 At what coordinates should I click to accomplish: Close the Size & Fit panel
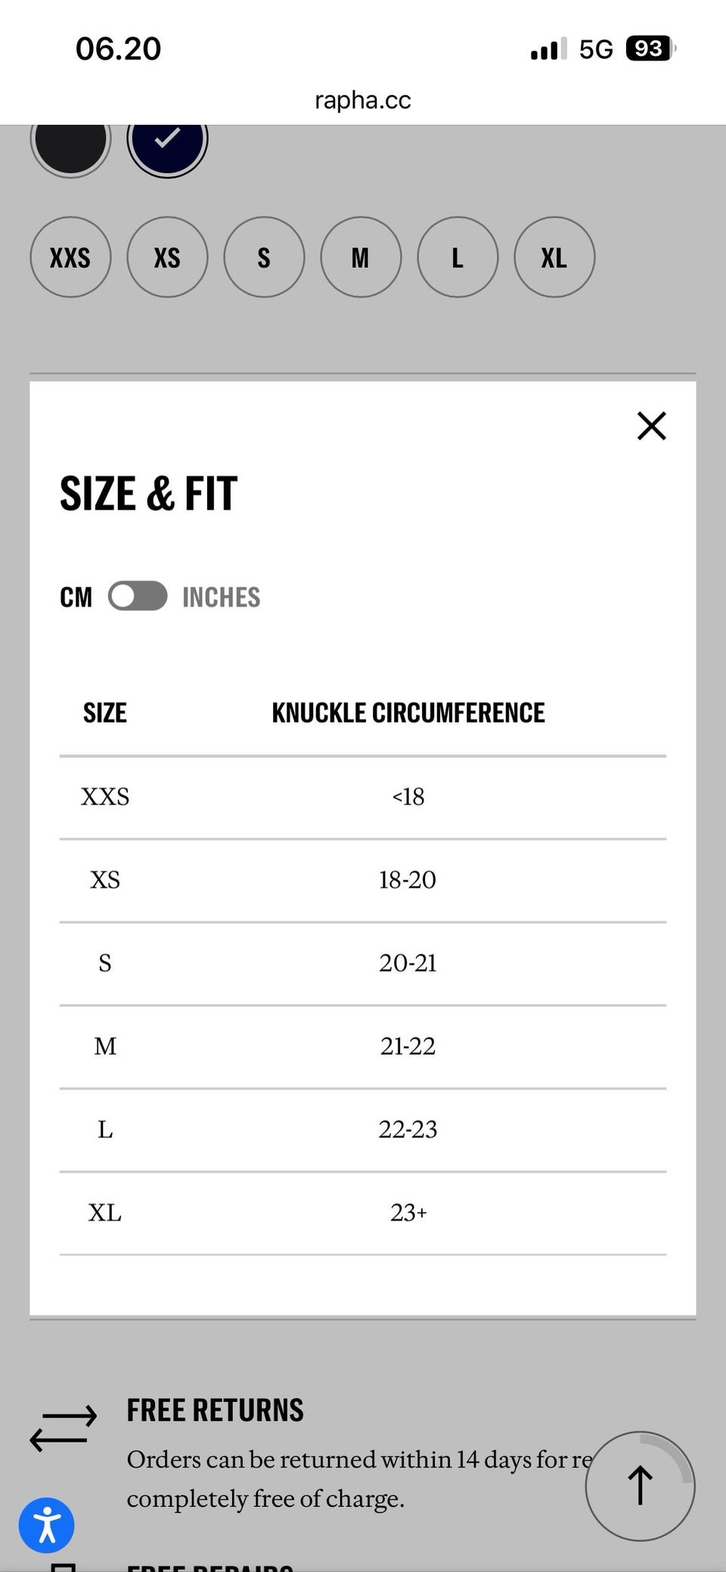point(651,426)
